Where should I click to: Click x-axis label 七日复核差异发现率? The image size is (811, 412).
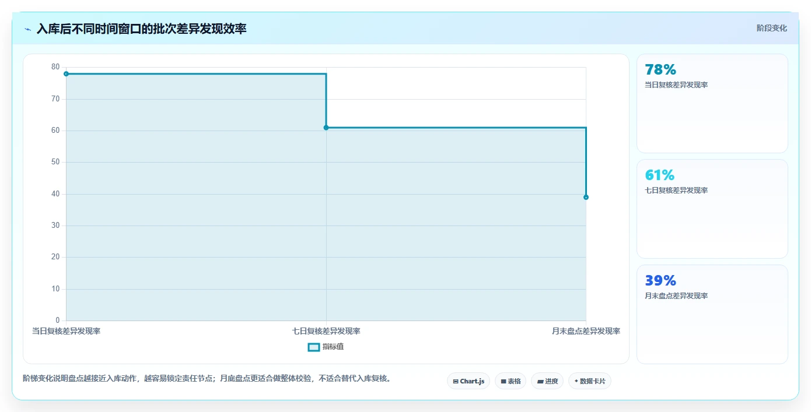click(326, 331)
